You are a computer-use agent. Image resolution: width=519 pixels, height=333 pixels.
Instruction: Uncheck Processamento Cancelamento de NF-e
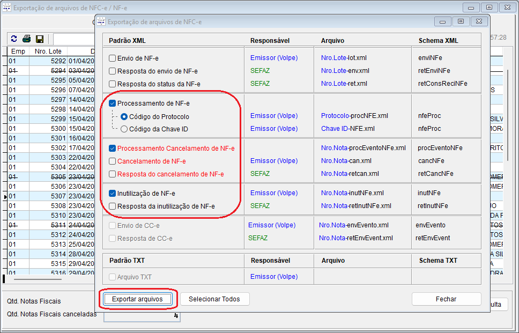coord(113,149)
